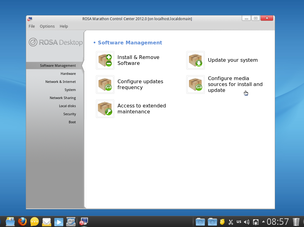The width and height of the screenshot is (304, 227).
Task: Open file manager from taskbar
Action: click(10, 222)
